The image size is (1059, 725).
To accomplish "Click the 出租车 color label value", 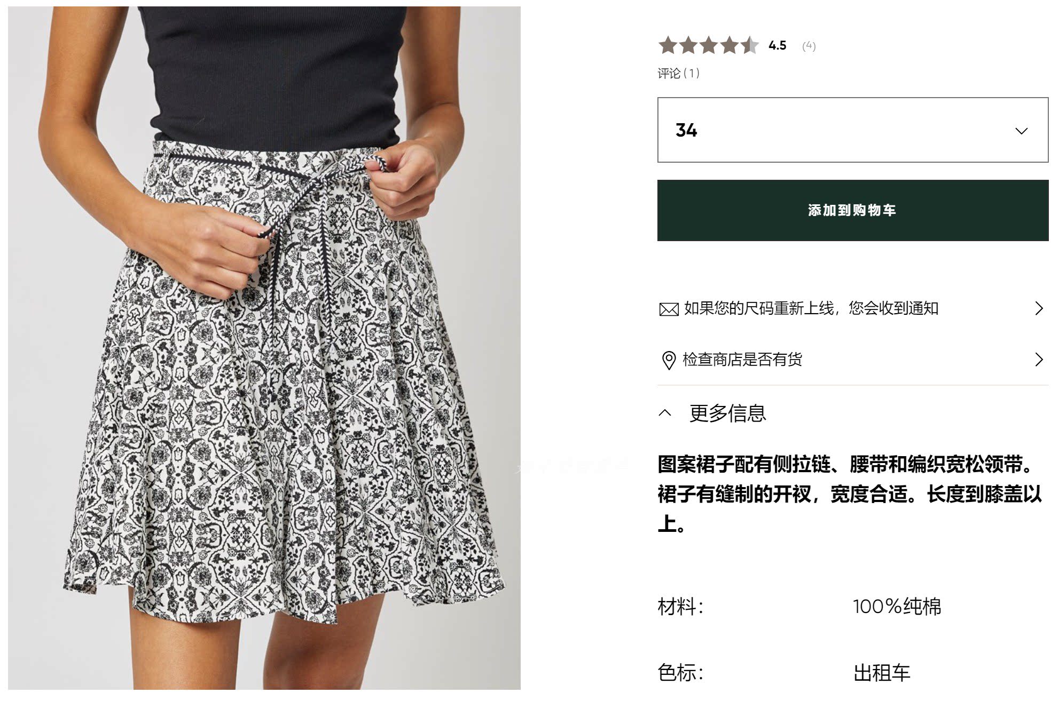I will (x=882, y=673).
